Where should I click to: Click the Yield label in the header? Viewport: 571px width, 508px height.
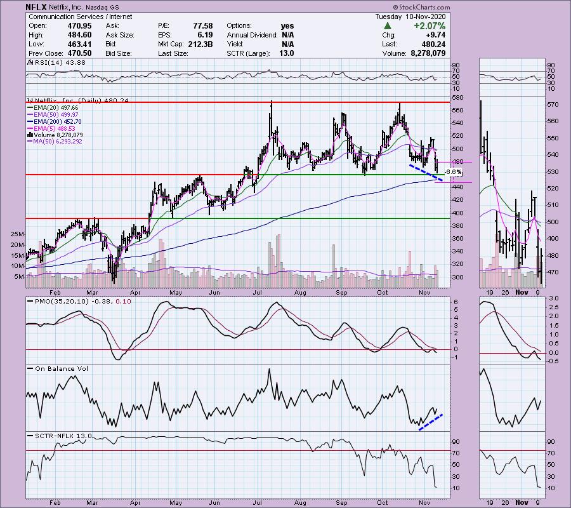(x=235, y=44)
